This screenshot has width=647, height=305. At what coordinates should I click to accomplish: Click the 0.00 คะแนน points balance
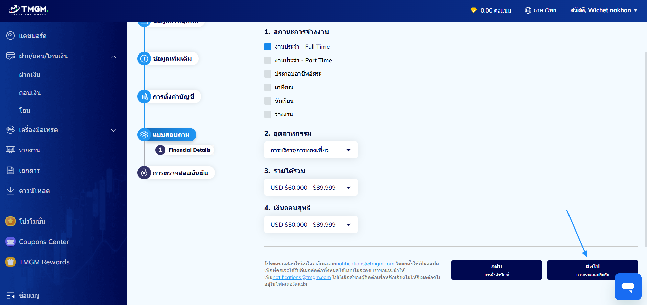point(496,10)
